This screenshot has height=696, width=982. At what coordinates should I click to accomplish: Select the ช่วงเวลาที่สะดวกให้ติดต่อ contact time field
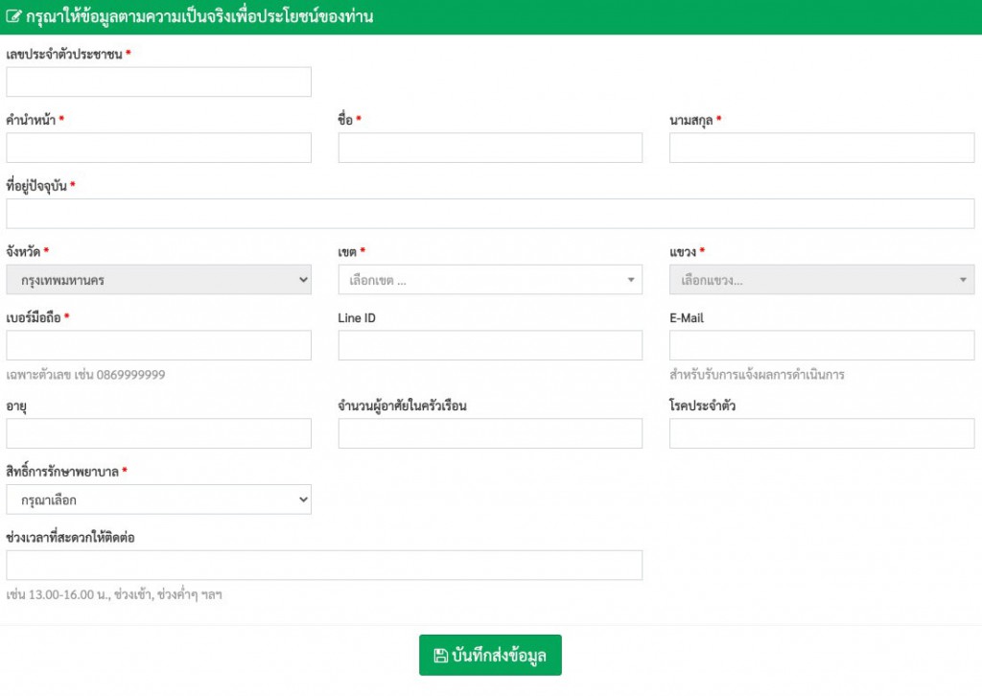tap(324, 565)
